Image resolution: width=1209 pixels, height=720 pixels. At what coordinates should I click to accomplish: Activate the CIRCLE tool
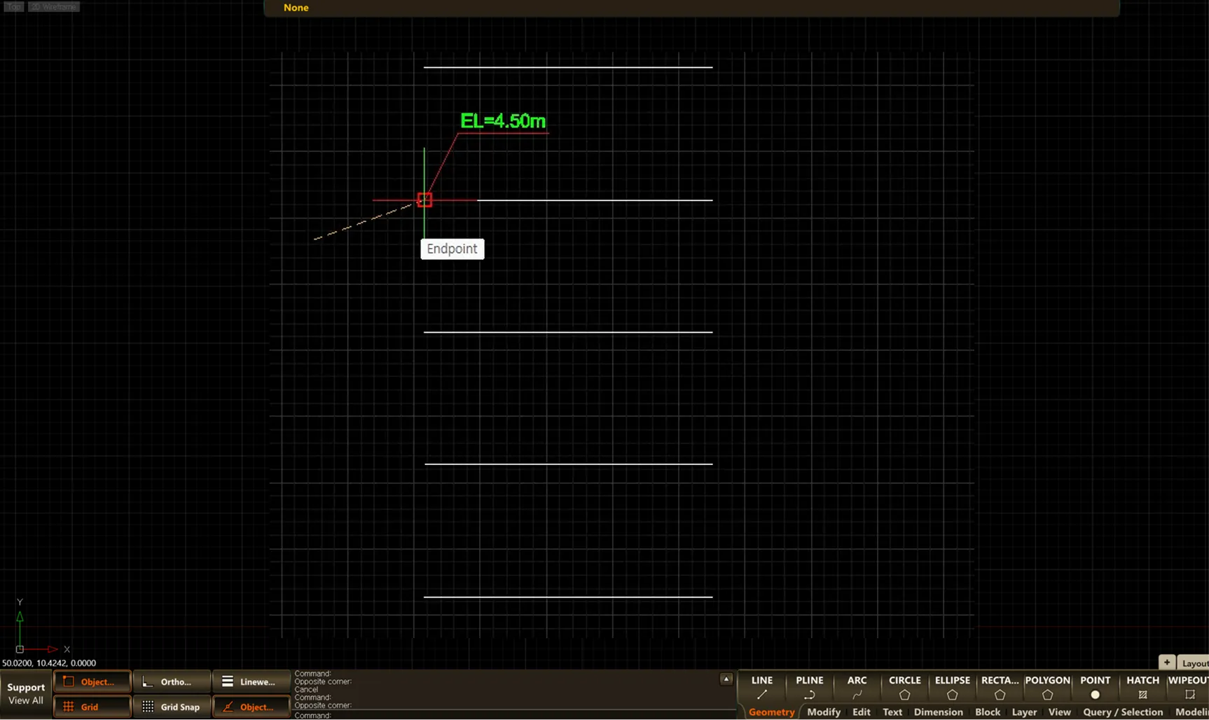tap(904, 687)
